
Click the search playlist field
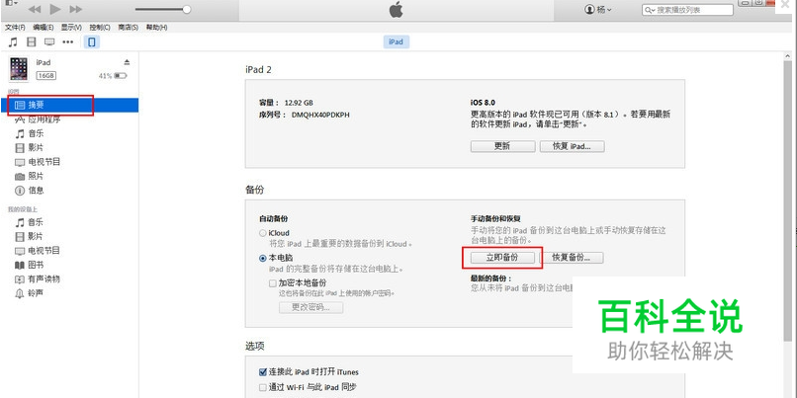click(688, 10)
